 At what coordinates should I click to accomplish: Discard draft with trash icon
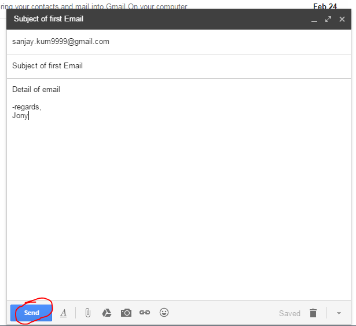[x=313, y=313]
